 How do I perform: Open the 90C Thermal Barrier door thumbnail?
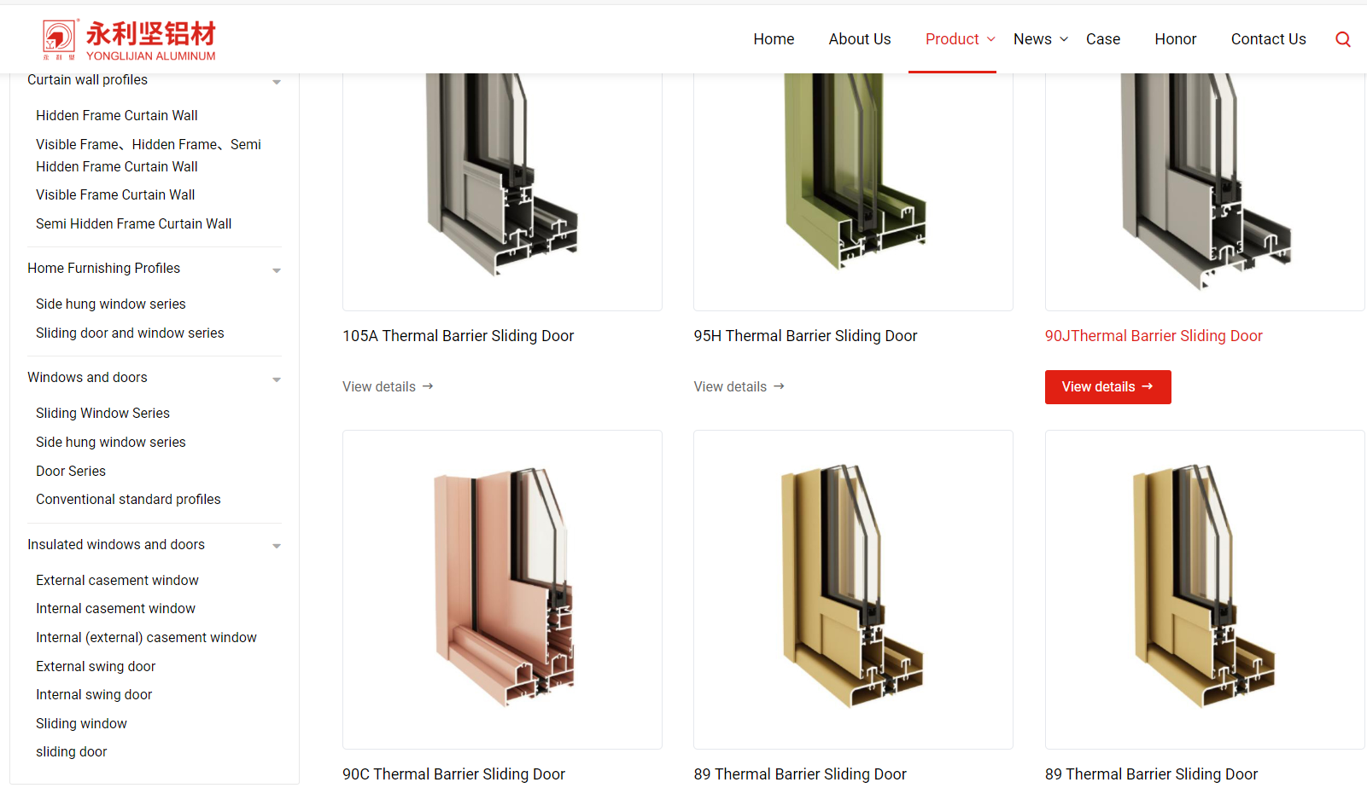(502, 589)
